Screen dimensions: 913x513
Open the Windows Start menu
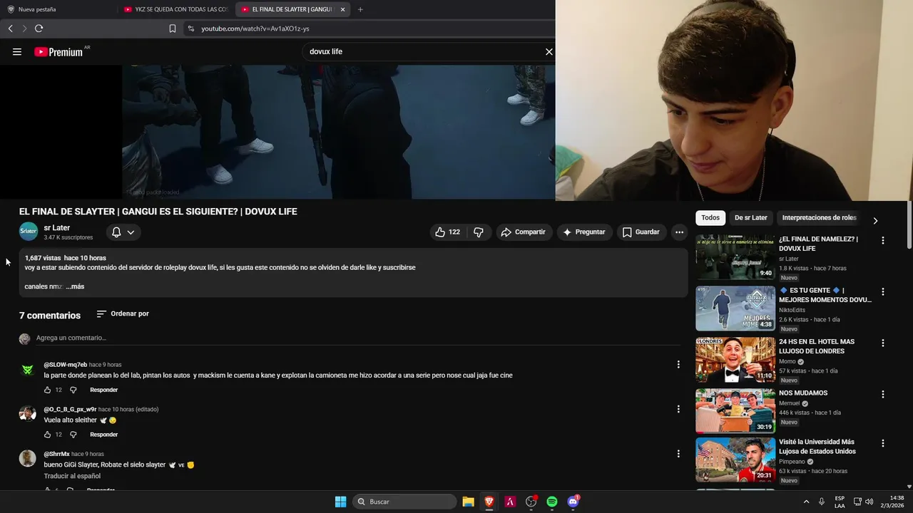tap(341, 502)
